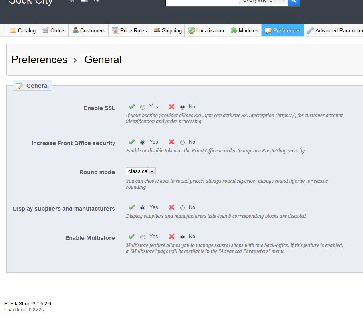Click the red X icon for Enable Multistore
The width and height of the screenshot is (363, 319).
point(172,237)
